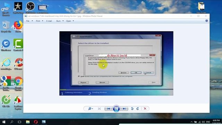Select the Firefox desktop shortcut
The image size is (222, 125).
(x=18, y=26)
